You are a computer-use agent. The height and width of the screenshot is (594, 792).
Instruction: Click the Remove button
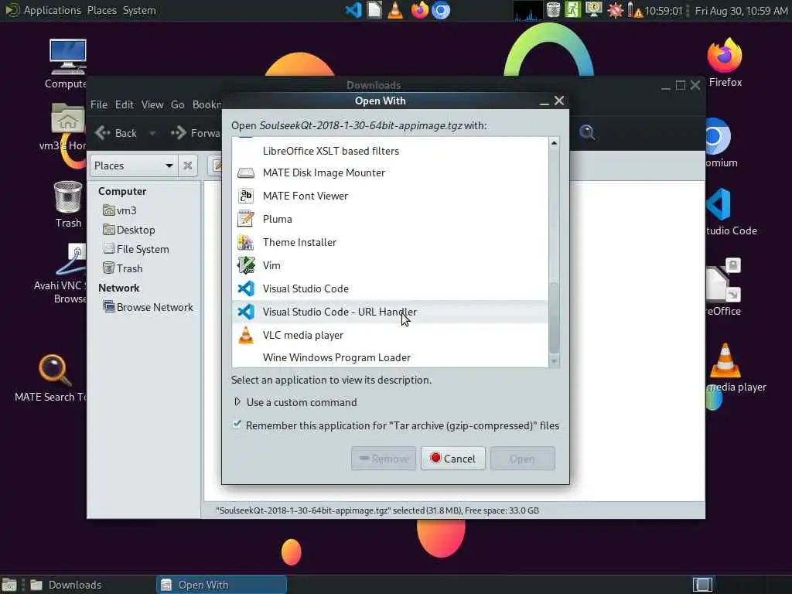click(x=384, y=459)
